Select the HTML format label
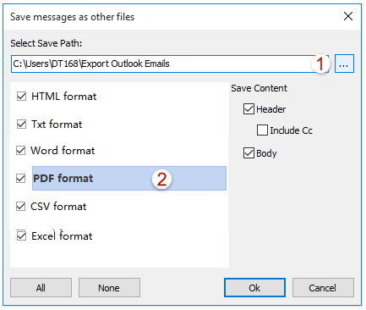The image size is (366, 310). pyautogui.click(x=64, y=97)
